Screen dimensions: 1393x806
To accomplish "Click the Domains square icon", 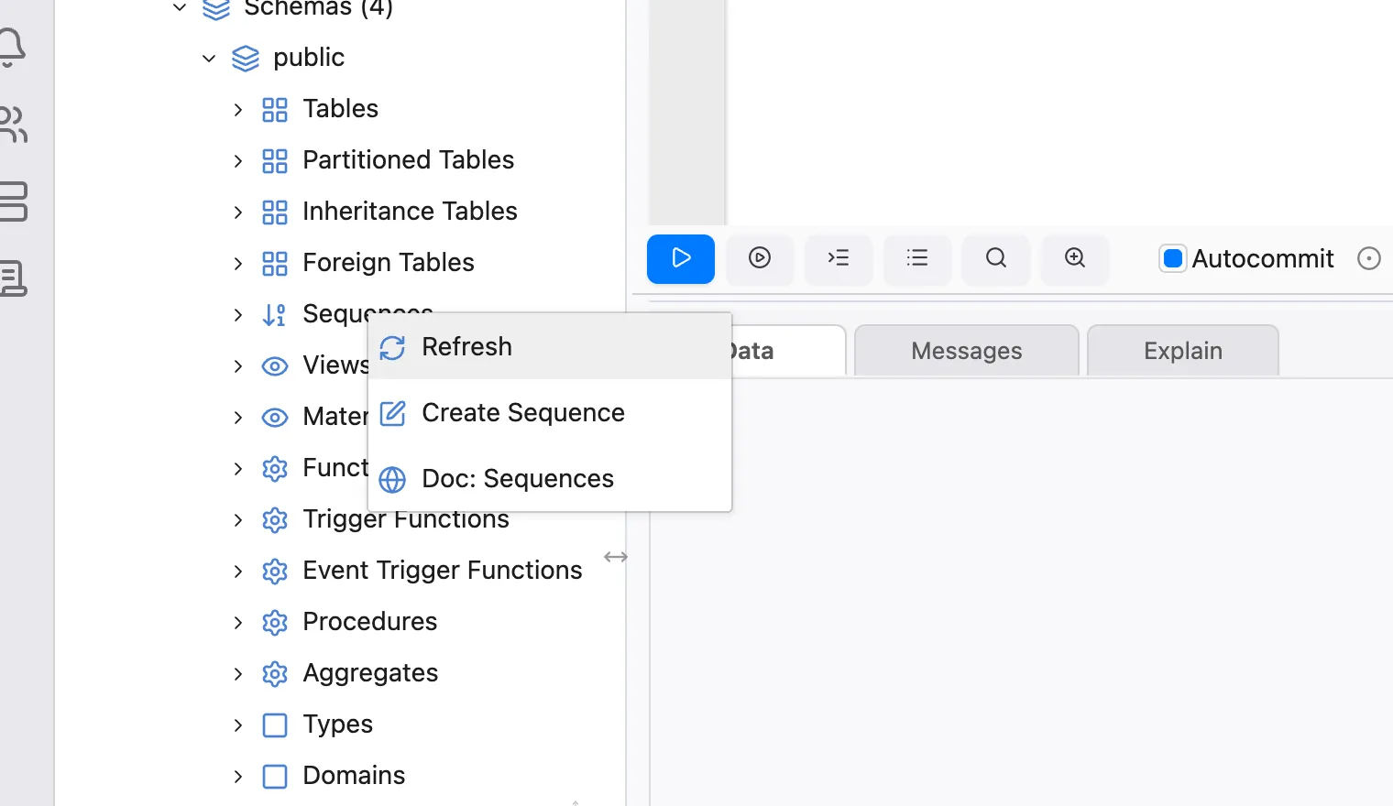I will pyautogui.click(x=275, y=777).
